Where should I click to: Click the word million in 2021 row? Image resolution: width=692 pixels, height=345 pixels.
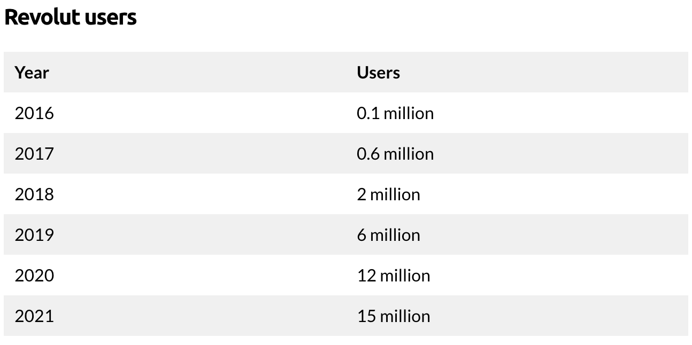click(405, 316)
